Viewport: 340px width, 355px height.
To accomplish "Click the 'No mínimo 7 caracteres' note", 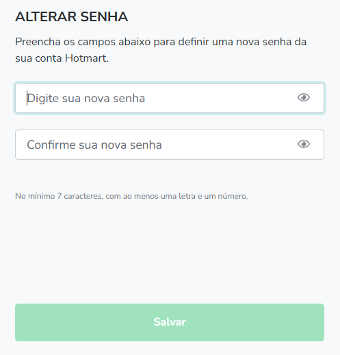I will (131, 196).
